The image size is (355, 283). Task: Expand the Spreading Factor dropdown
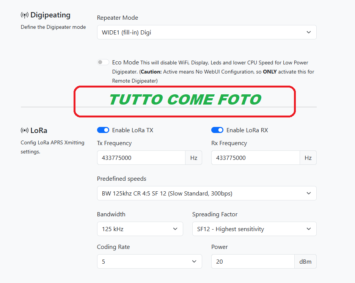pos(254,229)
